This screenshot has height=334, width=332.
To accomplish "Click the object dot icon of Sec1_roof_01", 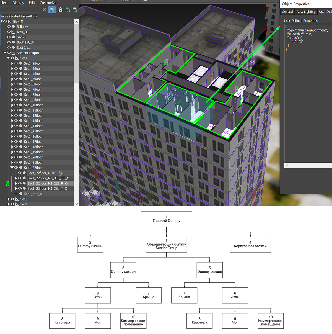I will pos(20,194).
